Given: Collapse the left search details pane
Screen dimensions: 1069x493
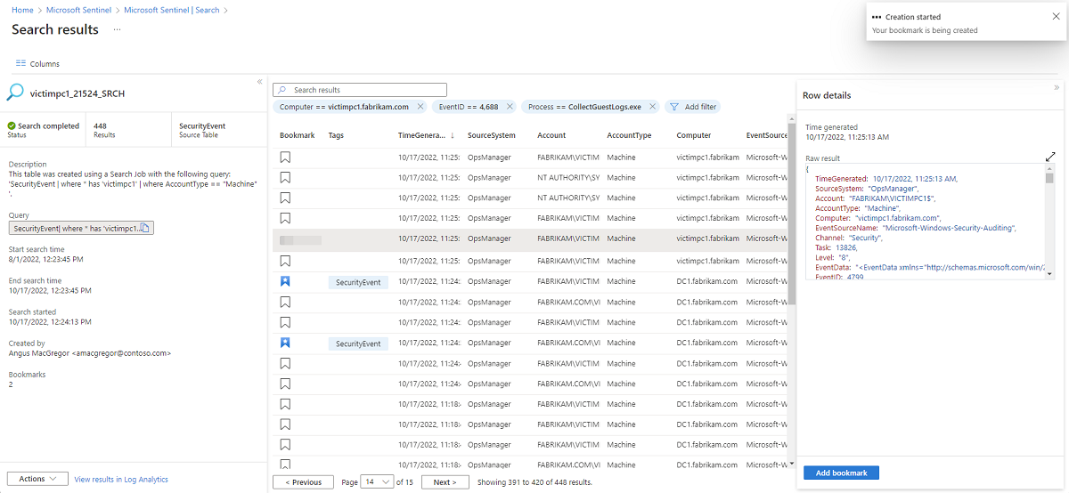Looking at the screenshot, I should click(259, 82).
